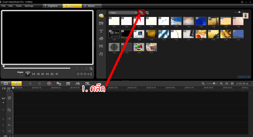This screenshot has width=253, height=137.
Task: Click the Overlay track header icon
Action: (x=9, y=110)
